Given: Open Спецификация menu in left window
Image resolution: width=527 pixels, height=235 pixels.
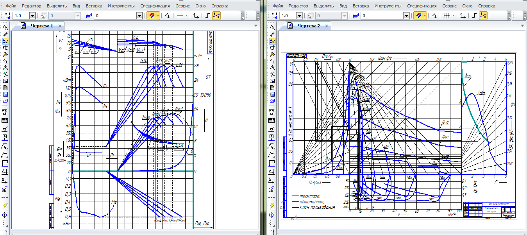Looking at the screenshot, I should [x=155, y=6].
